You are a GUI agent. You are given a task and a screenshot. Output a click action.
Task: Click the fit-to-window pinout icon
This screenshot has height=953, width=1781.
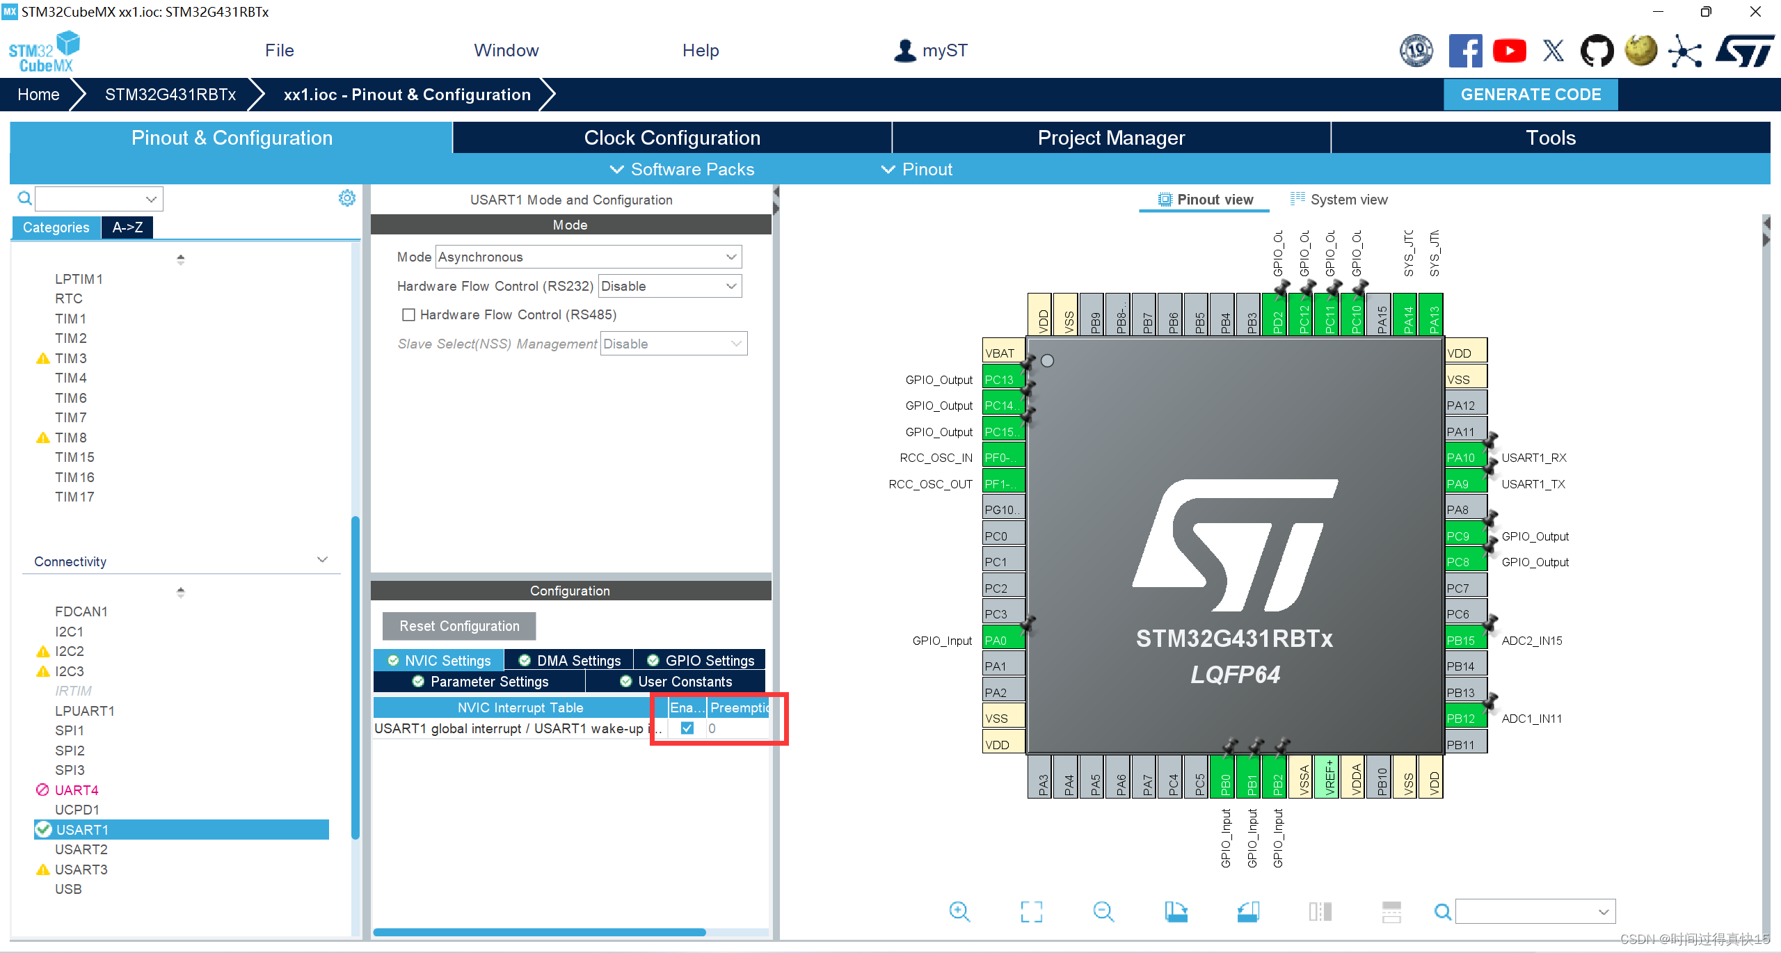click(x=1031, y=911)
